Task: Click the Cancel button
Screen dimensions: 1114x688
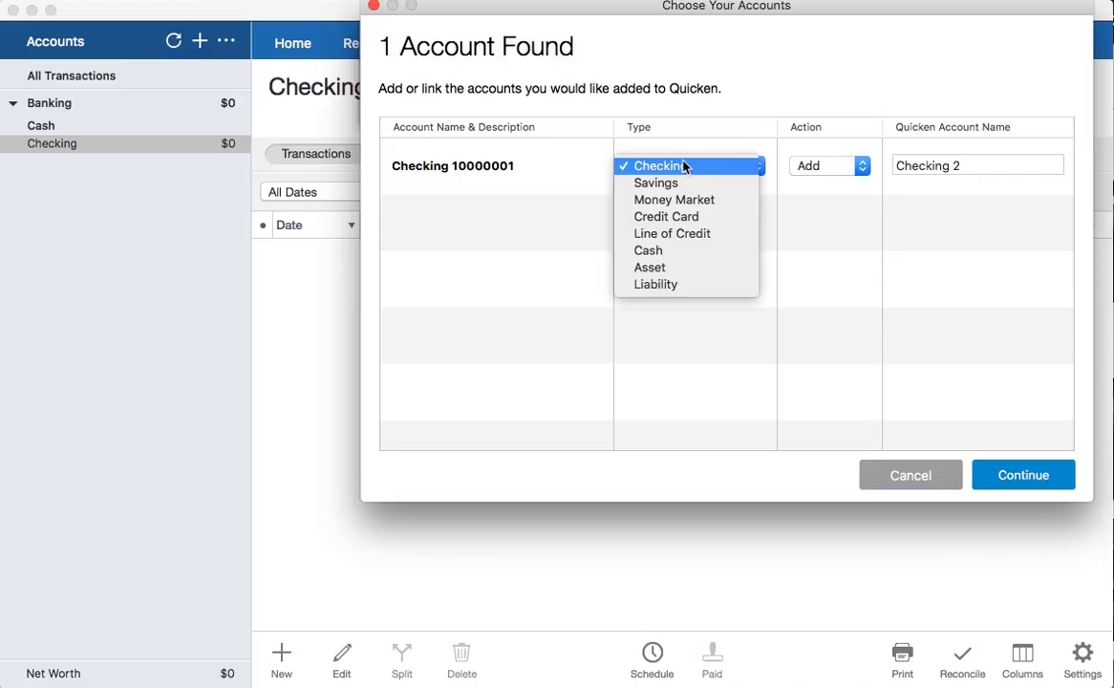Action: [x=910, y=475]
